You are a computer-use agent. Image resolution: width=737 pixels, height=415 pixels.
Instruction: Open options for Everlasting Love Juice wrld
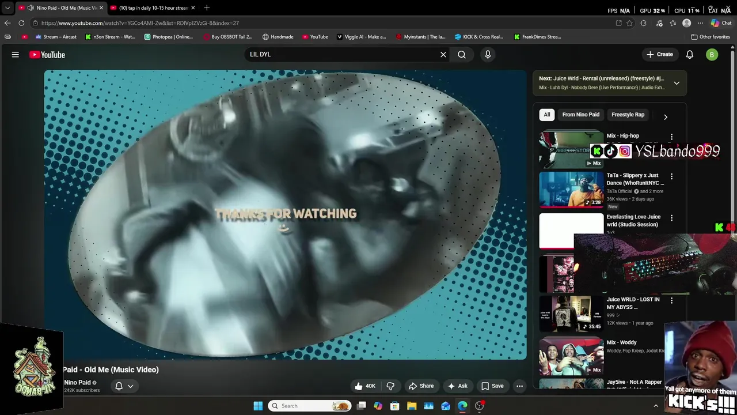[x=671, y=218]
